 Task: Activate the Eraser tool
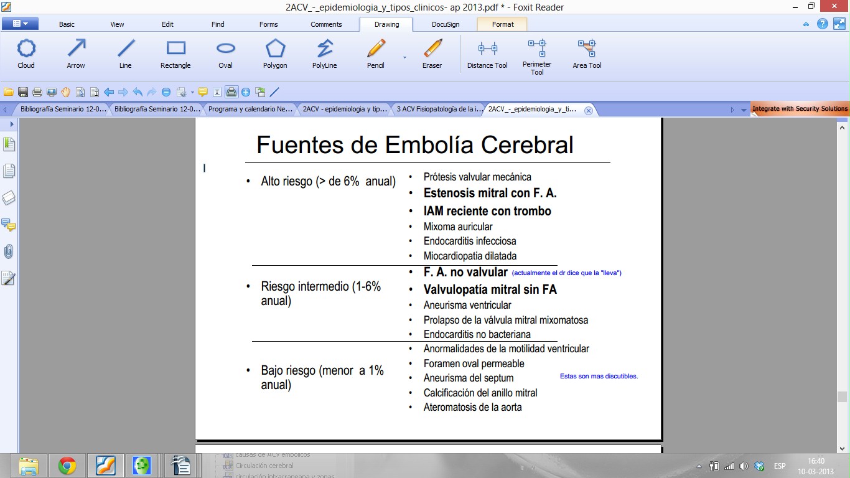[x=432, y=53]
